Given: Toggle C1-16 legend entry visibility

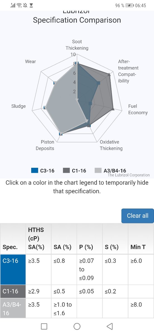Looking at the screenshot, I should pos(74,171).
